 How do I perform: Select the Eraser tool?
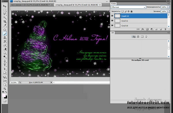pyautogui.click(x=5, y=45)
